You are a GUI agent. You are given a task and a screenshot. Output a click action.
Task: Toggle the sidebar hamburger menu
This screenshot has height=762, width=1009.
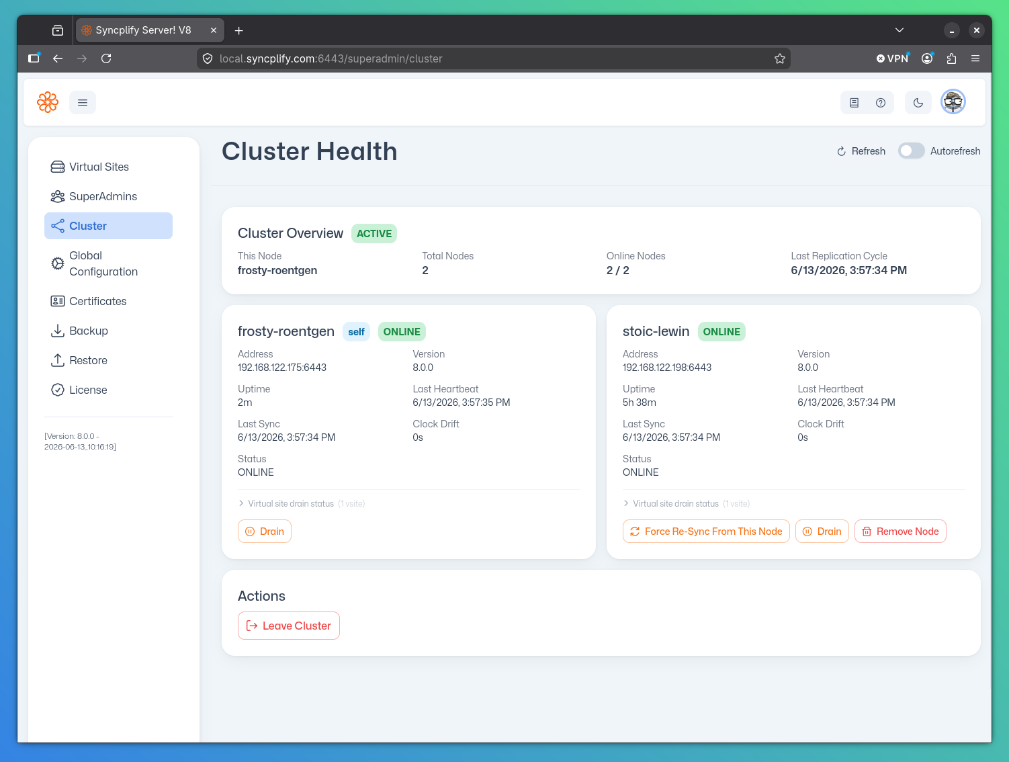[83, 103]
